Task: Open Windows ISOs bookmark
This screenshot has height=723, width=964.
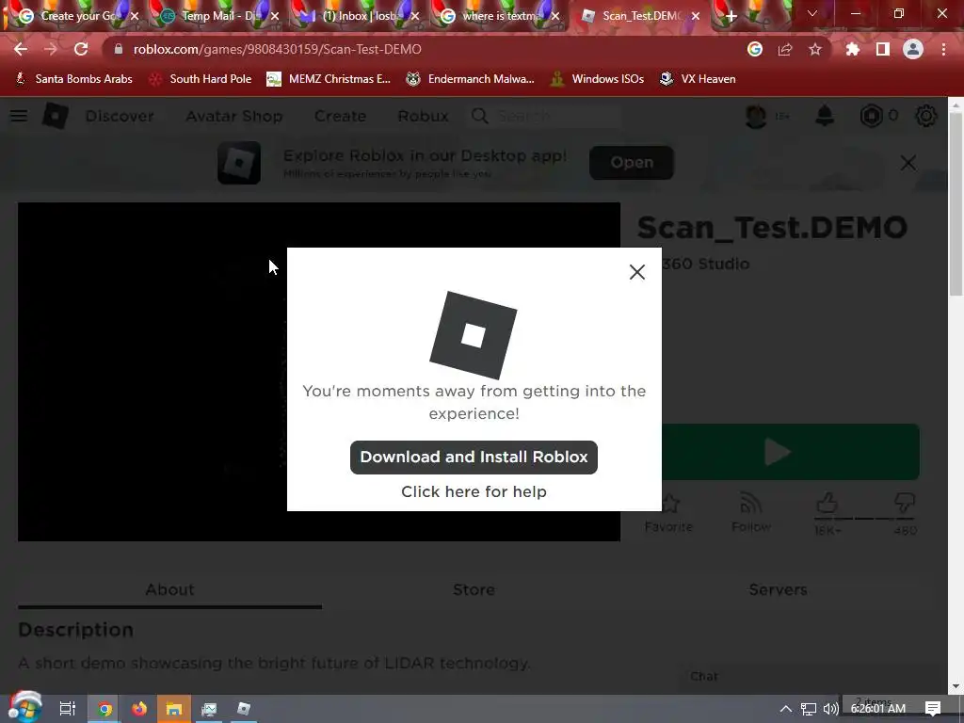Action: tap(598, 79)
